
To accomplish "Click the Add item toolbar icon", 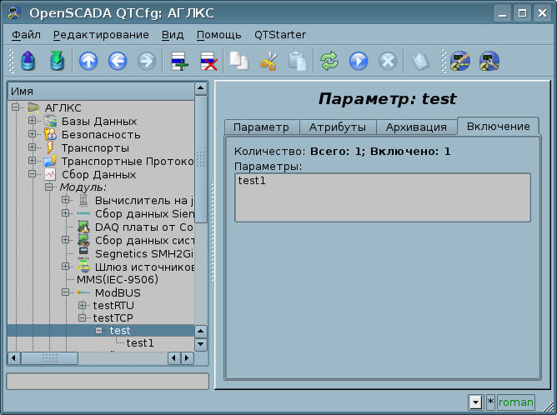I will coord(178,61).
